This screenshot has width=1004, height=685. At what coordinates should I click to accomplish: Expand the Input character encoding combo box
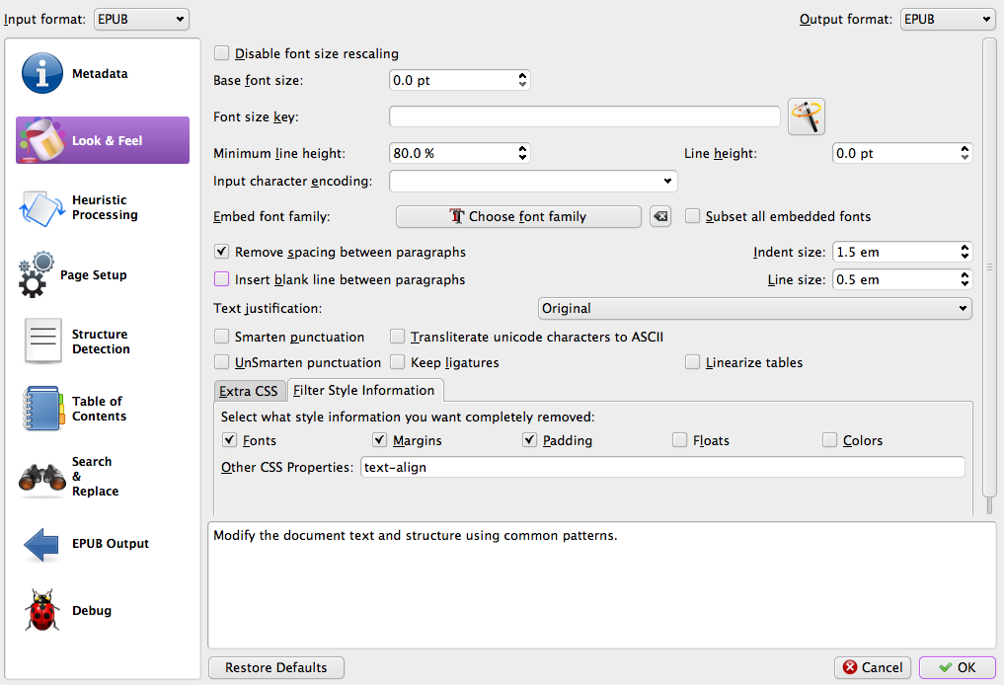[x=533, y=182]
